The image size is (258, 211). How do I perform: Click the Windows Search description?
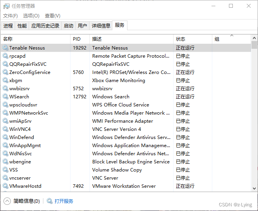(x=111, y=97)
